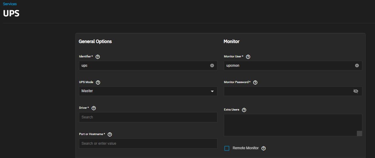The width and height of the screenshot is (375, 158).
Task: Click the Identifier help icon
Action: (x=98, y=57)
